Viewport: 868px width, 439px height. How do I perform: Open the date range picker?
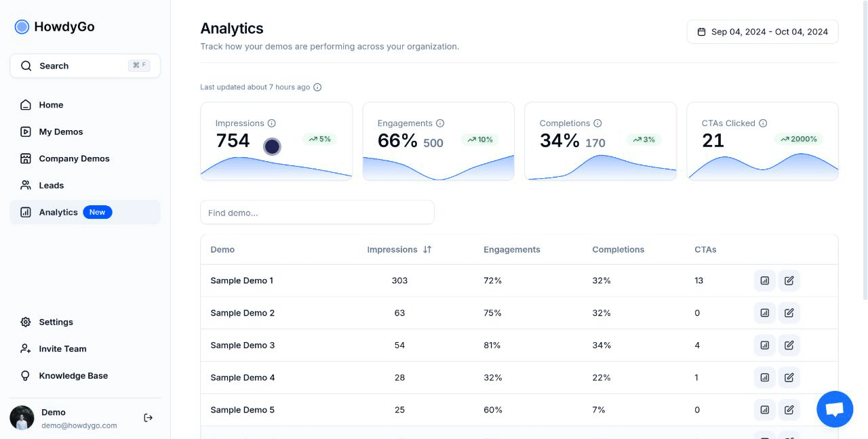[x=762, y=32]
